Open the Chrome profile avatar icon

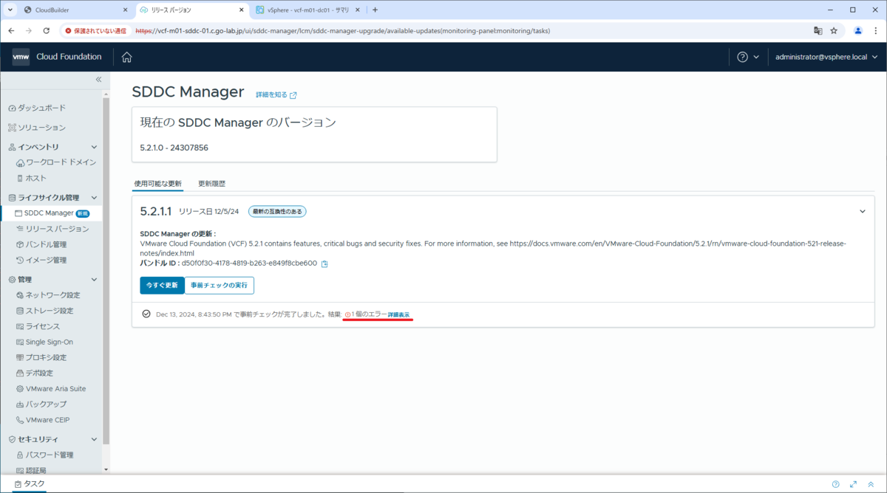858,31
